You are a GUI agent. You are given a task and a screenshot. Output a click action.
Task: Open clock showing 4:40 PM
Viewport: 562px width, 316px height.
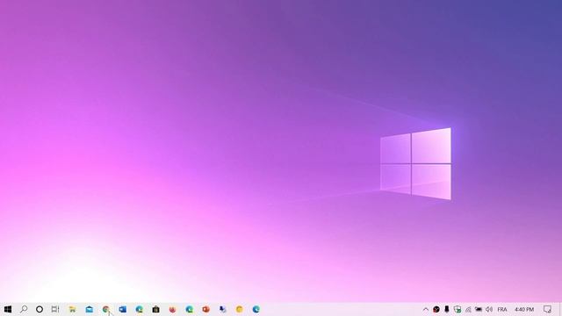coord(524,309)
